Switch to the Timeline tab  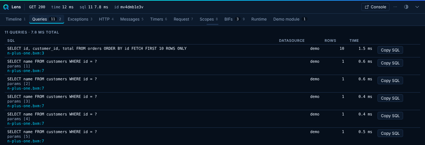coord(16,19)
